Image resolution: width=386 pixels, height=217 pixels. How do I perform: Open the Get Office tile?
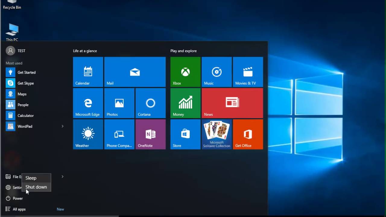click(x=248, y=134)
